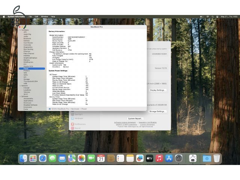240x180 pixels.
Task: Open the Regulatory Certification link
Action: (147, 123)
